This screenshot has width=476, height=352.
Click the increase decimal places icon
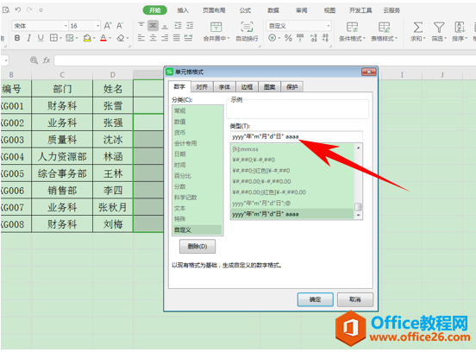[314, 38]
